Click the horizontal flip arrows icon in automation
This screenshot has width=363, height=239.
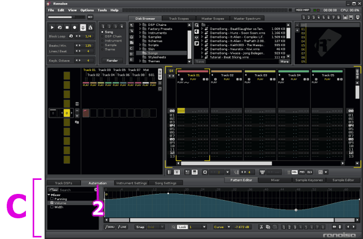pos(334,227)
